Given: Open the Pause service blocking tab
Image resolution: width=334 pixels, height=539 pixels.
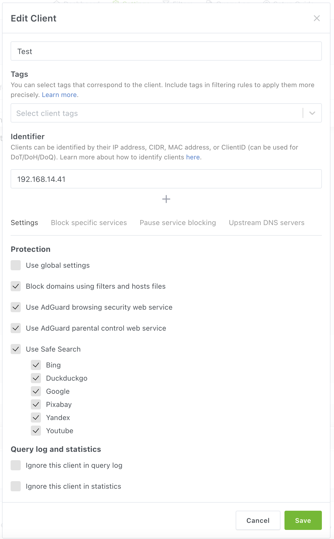Looking at the screenshot, I should [x=178, y=223].
